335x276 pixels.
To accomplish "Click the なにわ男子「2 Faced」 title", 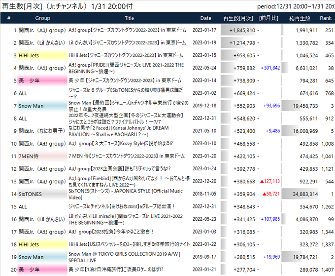I will coord(119,131).
